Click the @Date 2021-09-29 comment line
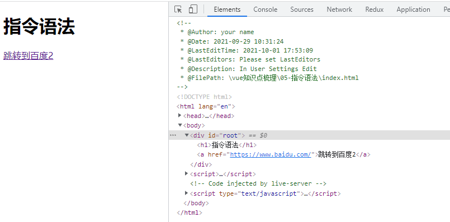The width and height of the screenshot is (450, 222). coord(232,41)
